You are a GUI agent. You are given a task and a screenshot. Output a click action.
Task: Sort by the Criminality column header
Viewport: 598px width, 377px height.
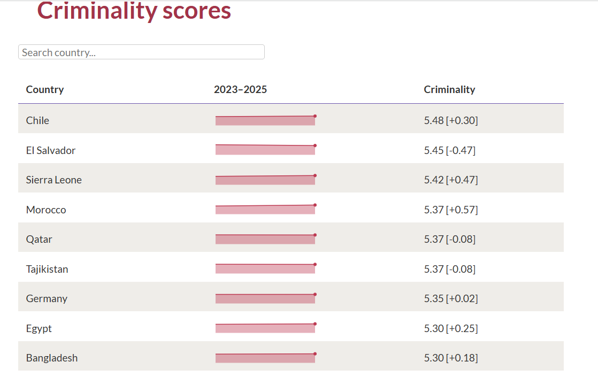click(449, 89)
